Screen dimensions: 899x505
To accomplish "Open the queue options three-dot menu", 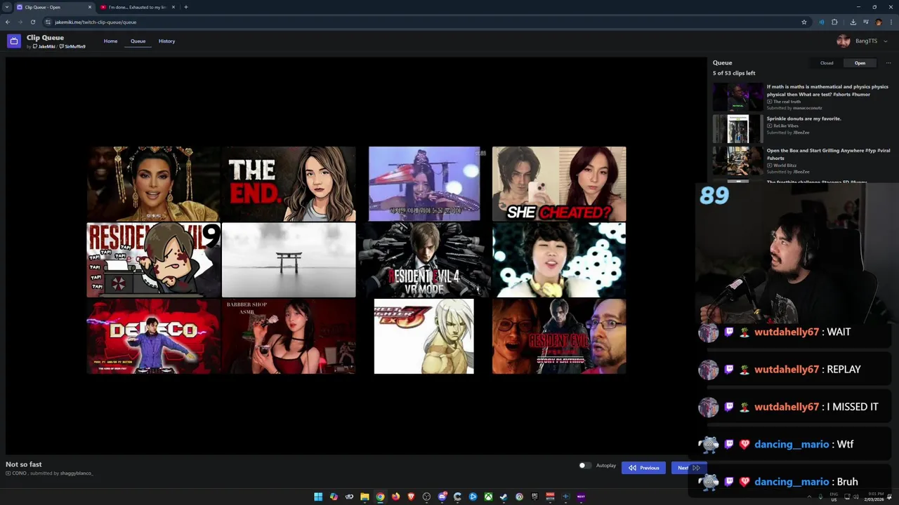I will [888, 63].
